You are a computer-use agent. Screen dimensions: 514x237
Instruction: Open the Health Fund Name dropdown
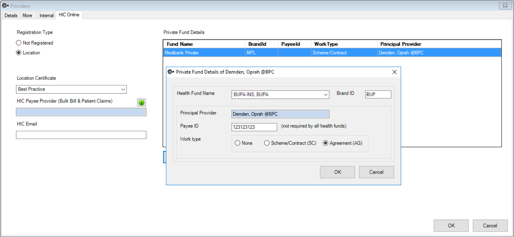(326, 95)
